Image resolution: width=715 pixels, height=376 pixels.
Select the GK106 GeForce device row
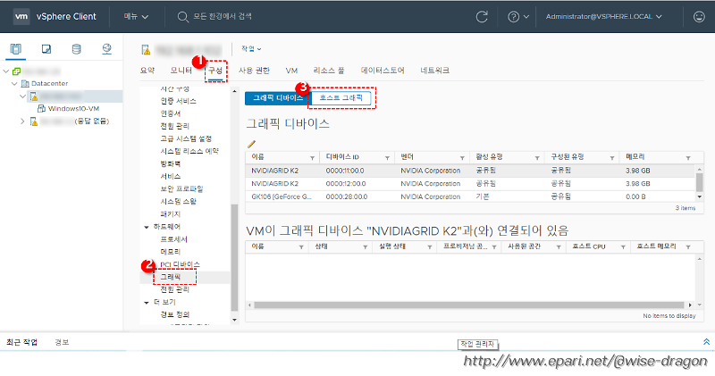pos(470,196)
